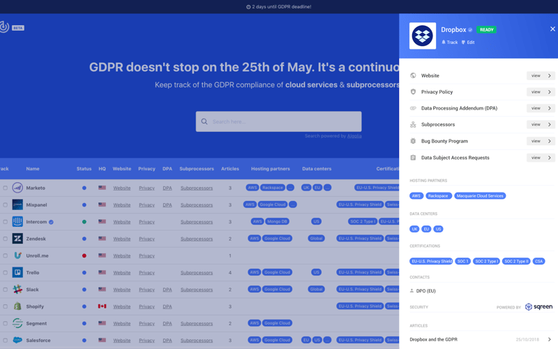Sort by Articles column header

click(230, 169)
